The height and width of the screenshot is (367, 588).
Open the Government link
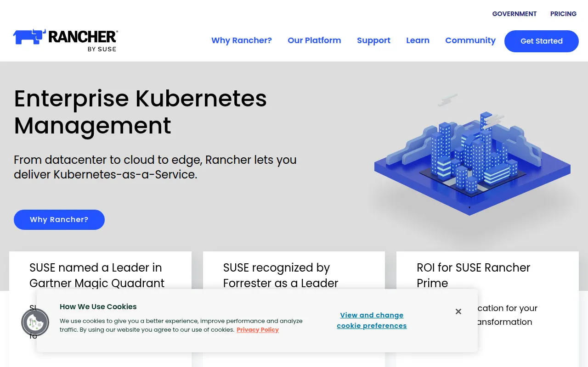click(514, 14)
